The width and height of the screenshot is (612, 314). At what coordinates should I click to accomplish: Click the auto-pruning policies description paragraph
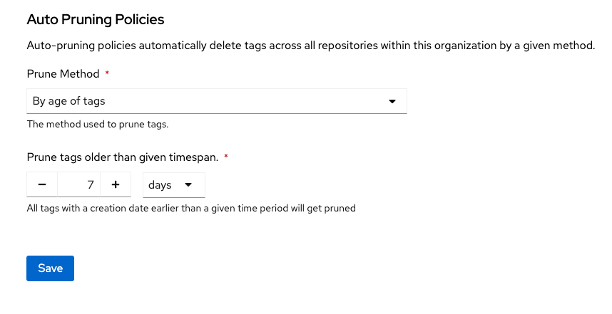tap(310, 46)
